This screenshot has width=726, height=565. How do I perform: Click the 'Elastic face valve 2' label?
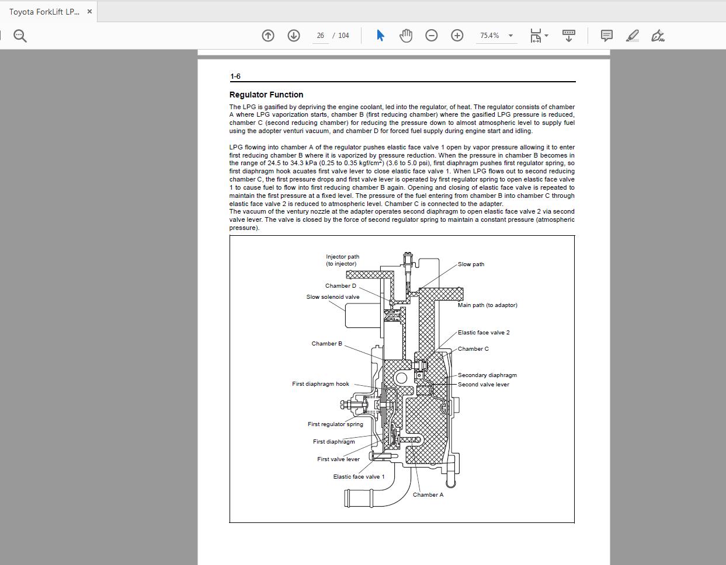pos(484,333)
